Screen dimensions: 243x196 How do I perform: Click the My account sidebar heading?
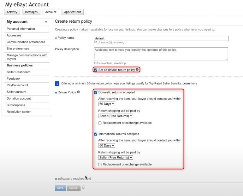coord(17,22)
